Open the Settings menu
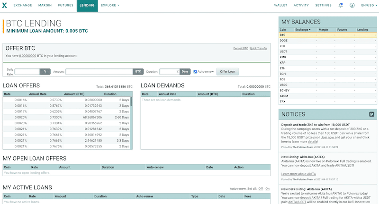Viewport: 379px width, 204px height. pos(324,5)
